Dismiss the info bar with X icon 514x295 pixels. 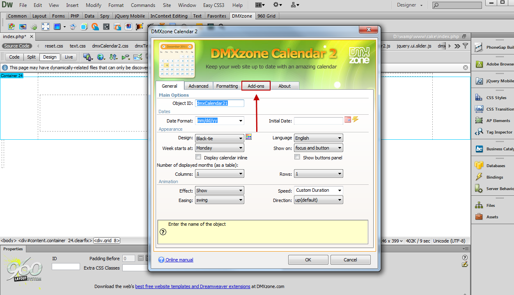466,68
